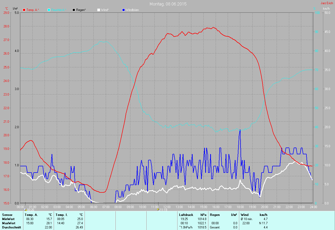Click the 12:00 label on time axis
Viewport: 335px width, 230px height.
tap(167, 207)
